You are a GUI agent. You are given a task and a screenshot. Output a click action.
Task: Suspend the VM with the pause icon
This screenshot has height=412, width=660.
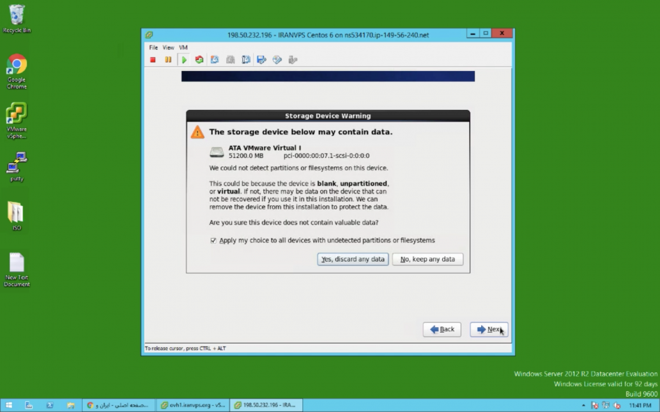click(169, 59)
